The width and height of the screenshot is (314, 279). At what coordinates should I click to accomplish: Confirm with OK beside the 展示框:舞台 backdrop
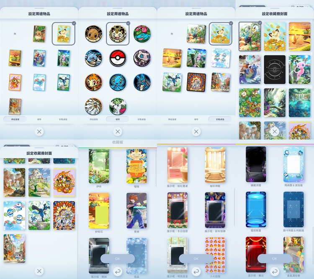275,259
